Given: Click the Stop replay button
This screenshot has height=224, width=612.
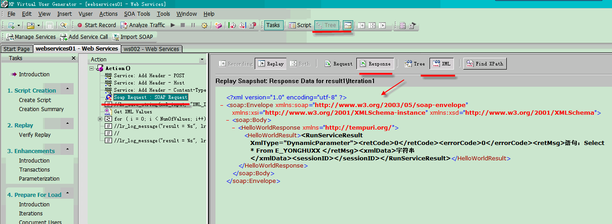Looking at the screenshot, I should point(182,25).
